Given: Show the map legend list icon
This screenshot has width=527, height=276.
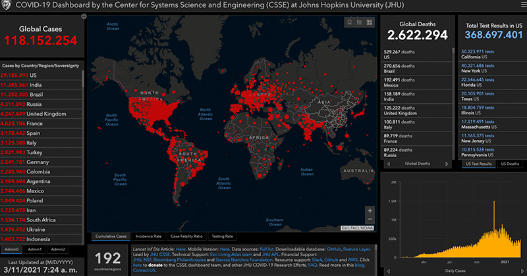Looking at the screenshot, I should tap(360, 22).
